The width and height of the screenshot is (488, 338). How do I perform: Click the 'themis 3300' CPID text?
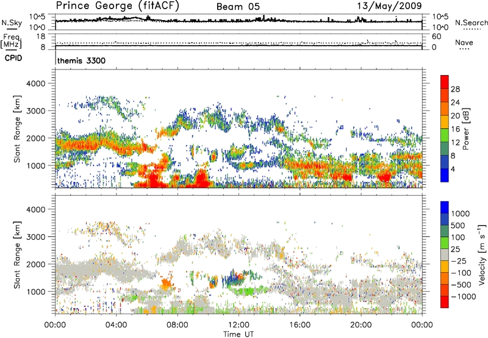81,60
